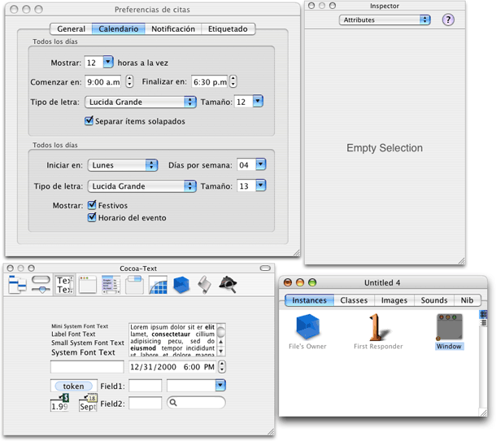496x441 pixels.
Task: Click the Untitled 4 window vertical scrollbar
Action: (x=483, y=367)
